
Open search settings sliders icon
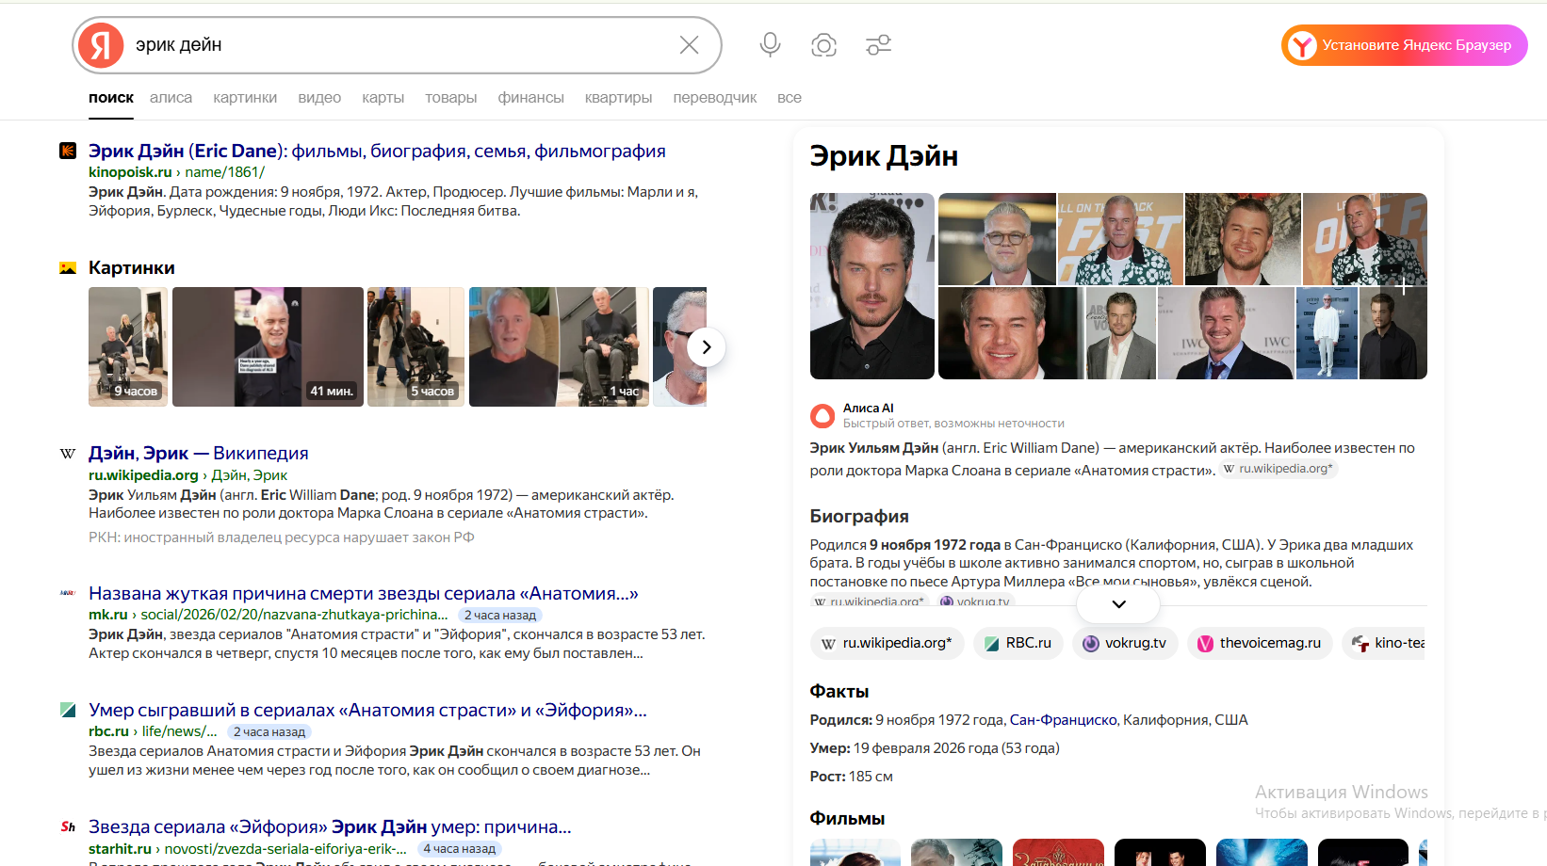(878, 45)
